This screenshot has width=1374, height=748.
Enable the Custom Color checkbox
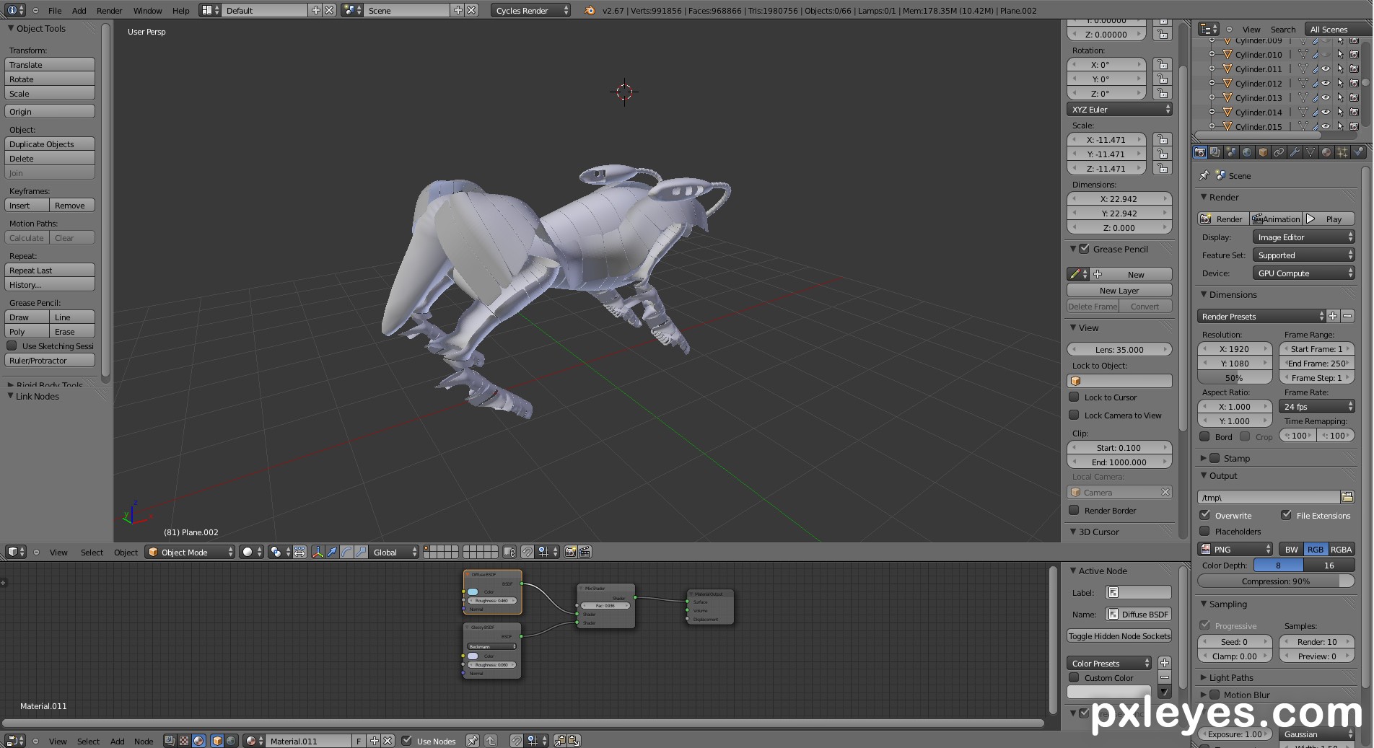point(1074,677)
